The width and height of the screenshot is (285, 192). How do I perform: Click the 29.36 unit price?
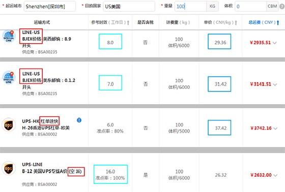tap(220, 43)
